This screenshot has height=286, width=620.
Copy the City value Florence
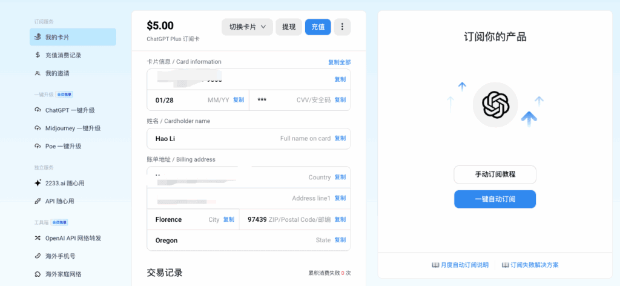pyautogui.click(x=228, y=219)
